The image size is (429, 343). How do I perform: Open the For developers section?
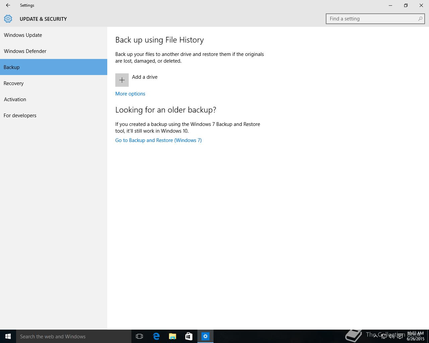pyautogui.click(x=54, y=115)
